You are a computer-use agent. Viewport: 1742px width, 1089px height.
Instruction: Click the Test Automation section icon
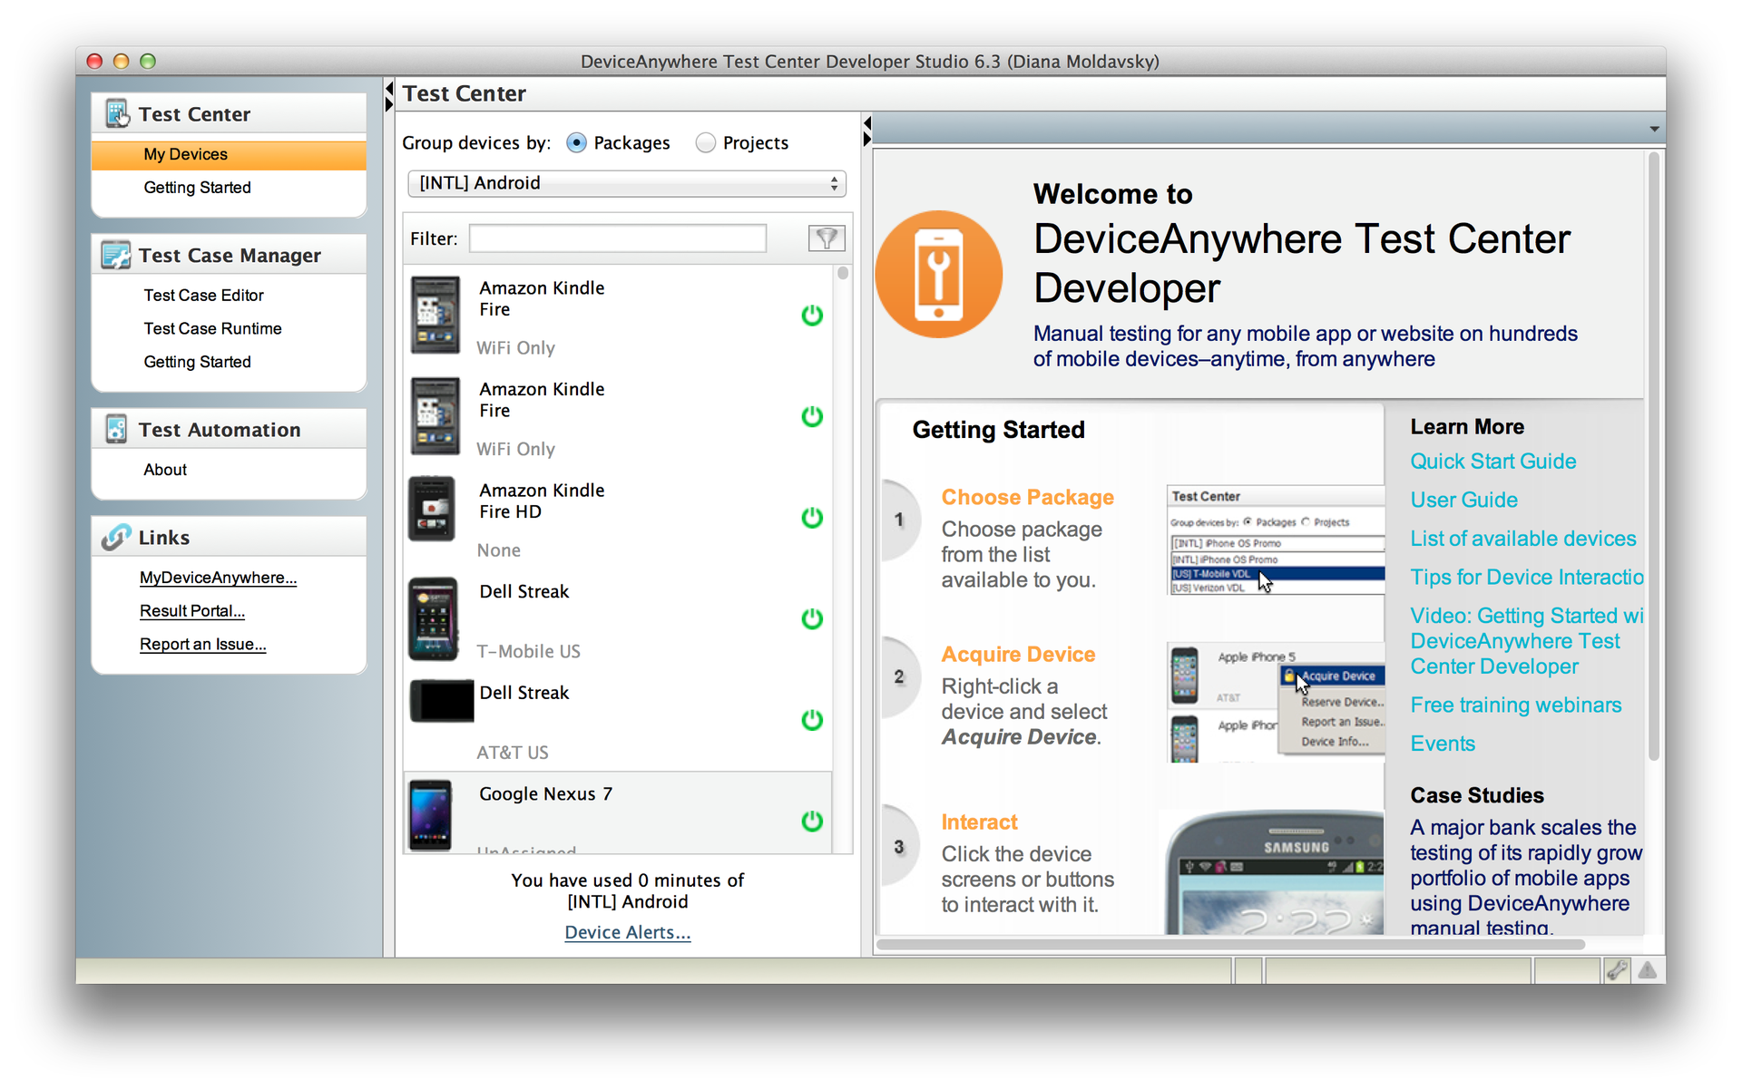pyautogui.click(x=116, y=429)
